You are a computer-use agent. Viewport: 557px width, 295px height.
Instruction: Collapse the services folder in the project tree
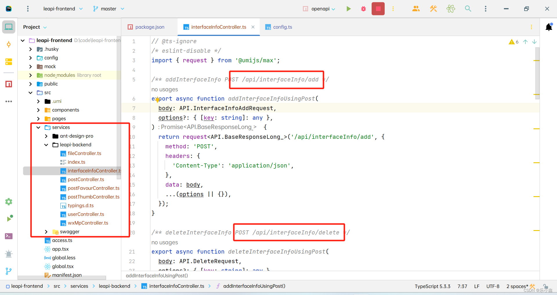tap(38, 127)
